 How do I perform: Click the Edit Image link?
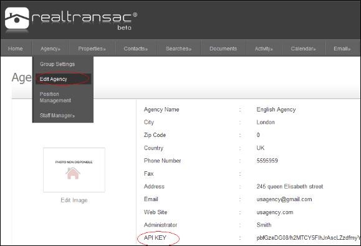coord(74,201)
